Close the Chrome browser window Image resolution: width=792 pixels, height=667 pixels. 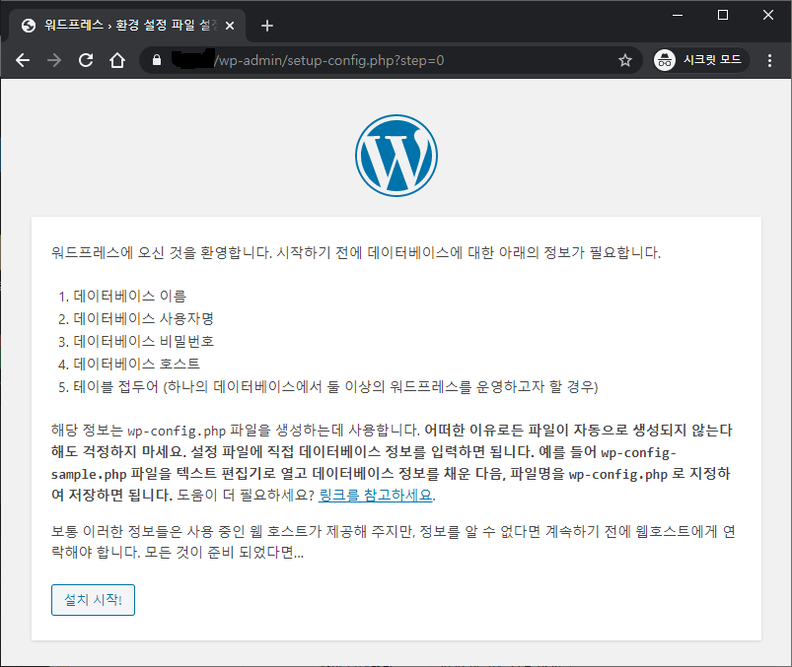pos(767,15)
